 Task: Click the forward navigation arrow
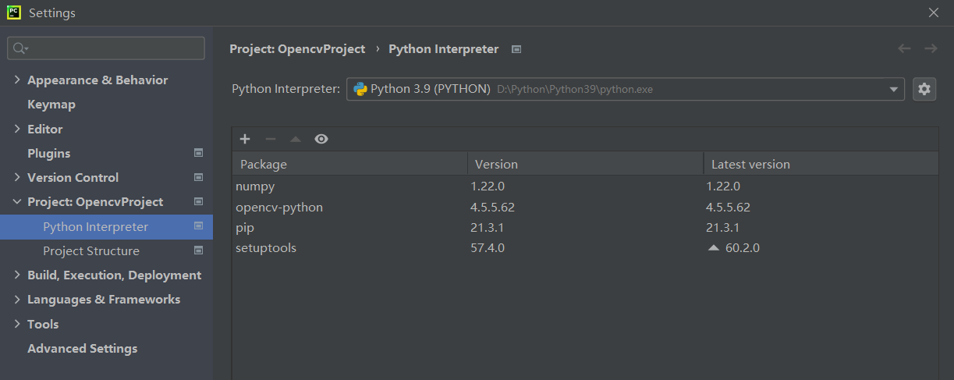[931, 48]
